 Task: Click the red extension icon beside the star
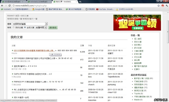[163, 6]
